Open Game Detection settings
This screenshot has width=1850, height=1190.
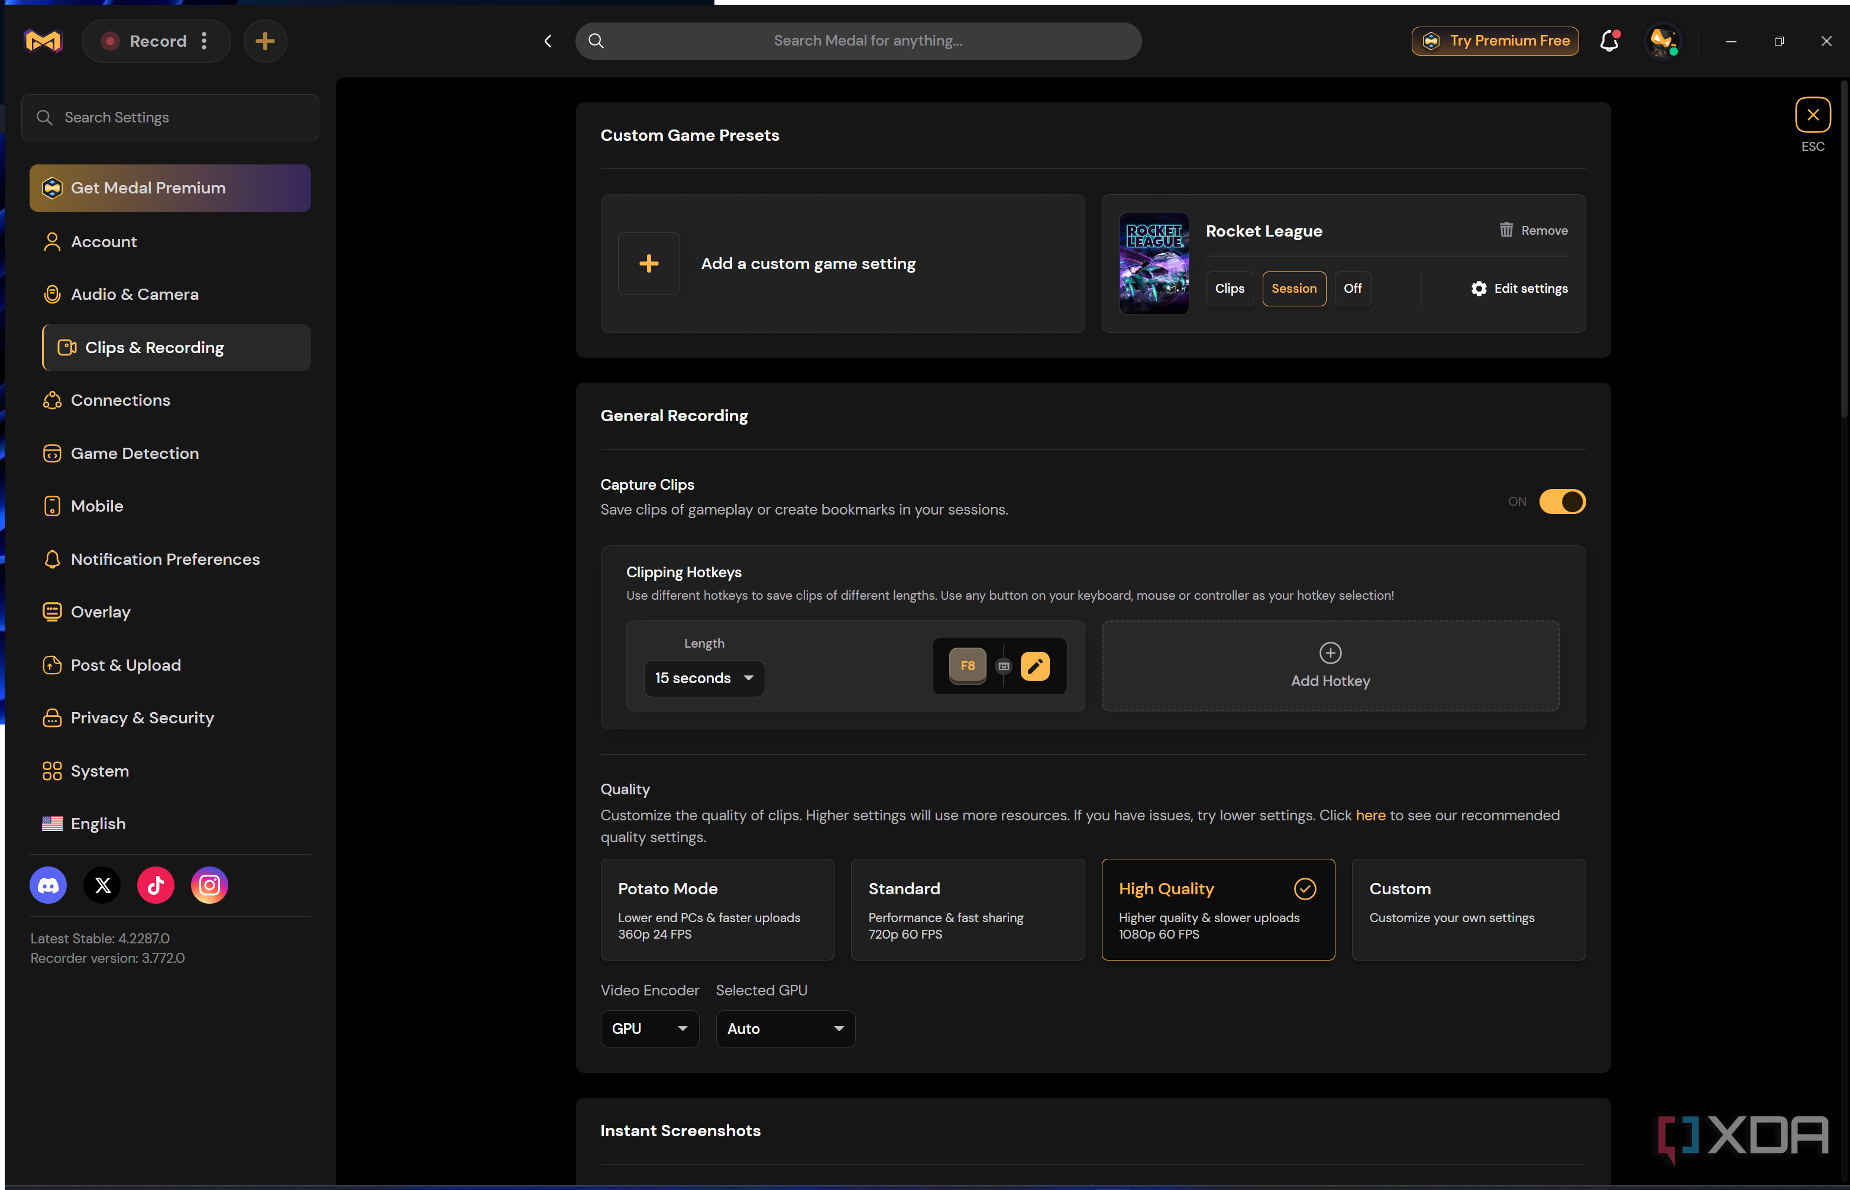170,454
